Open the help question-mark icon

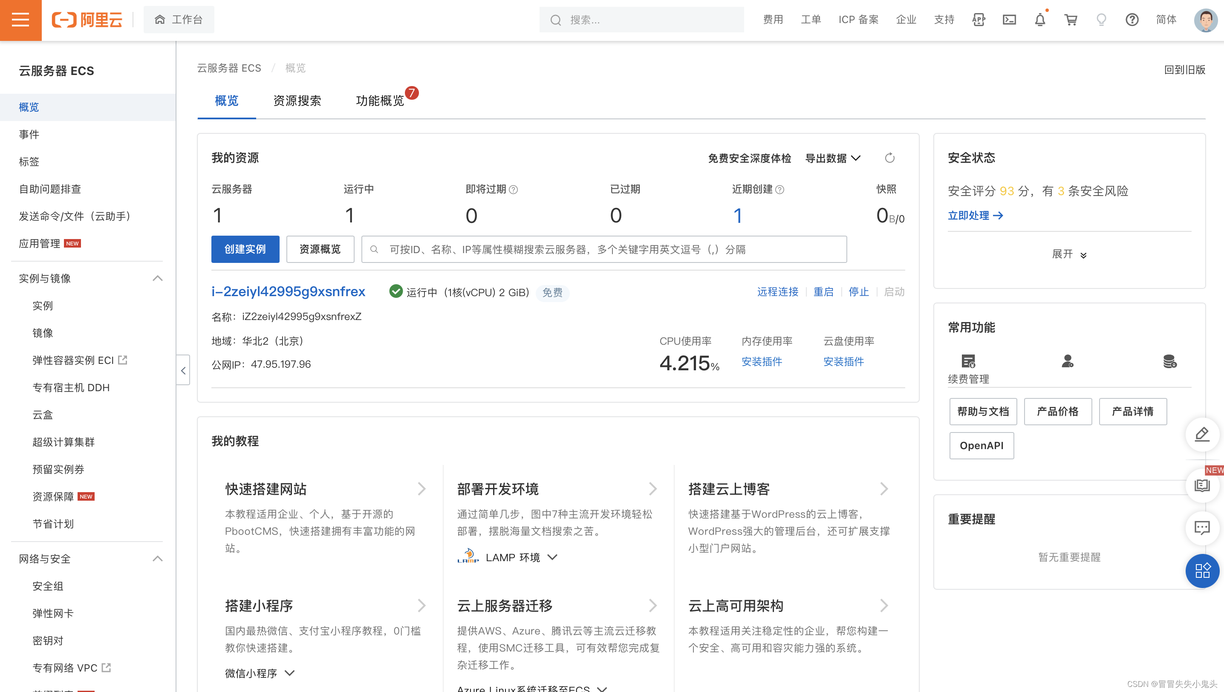click(1132, 20)
